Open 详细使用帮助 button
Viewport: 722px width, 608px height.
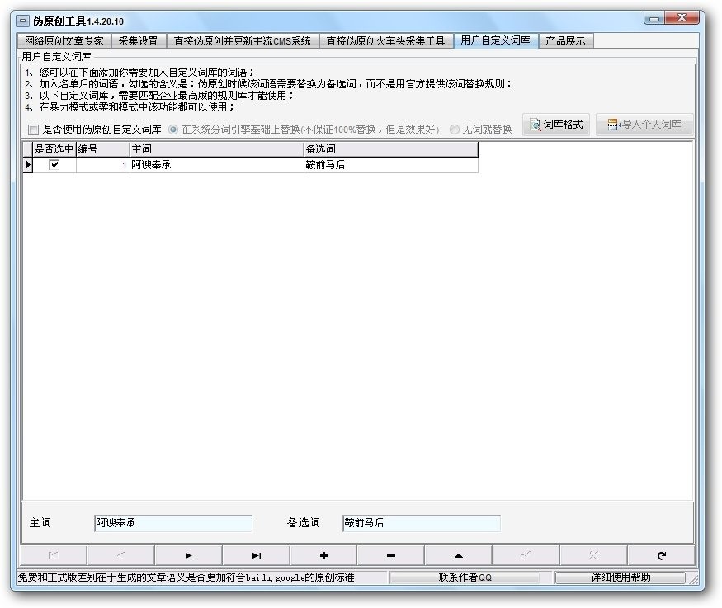click(621, 577)
